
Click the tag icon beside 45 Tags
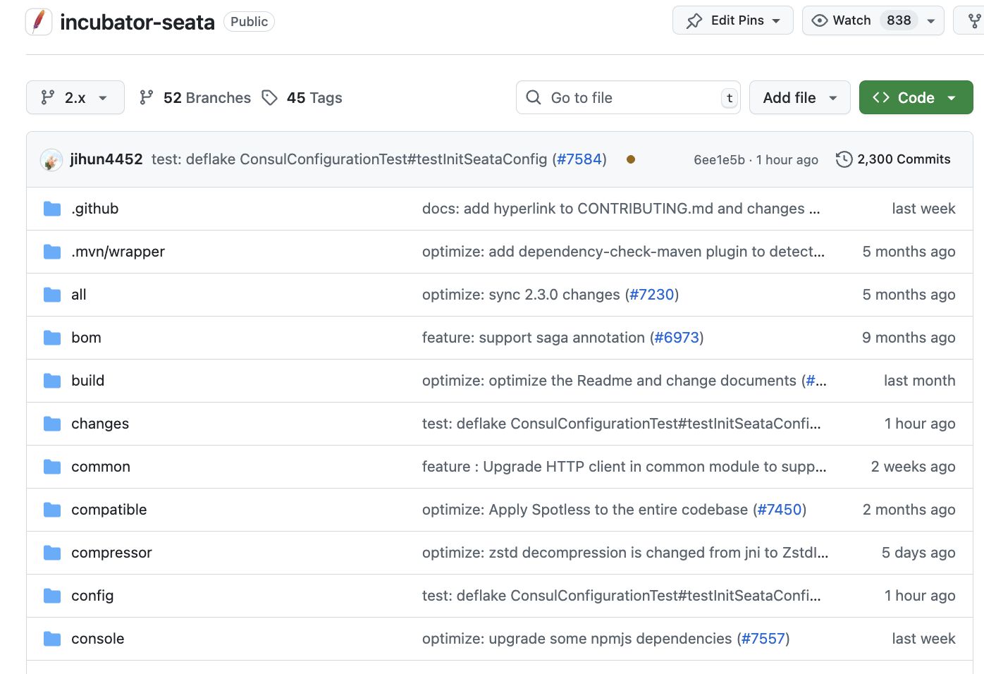click(x=269, y=98)
